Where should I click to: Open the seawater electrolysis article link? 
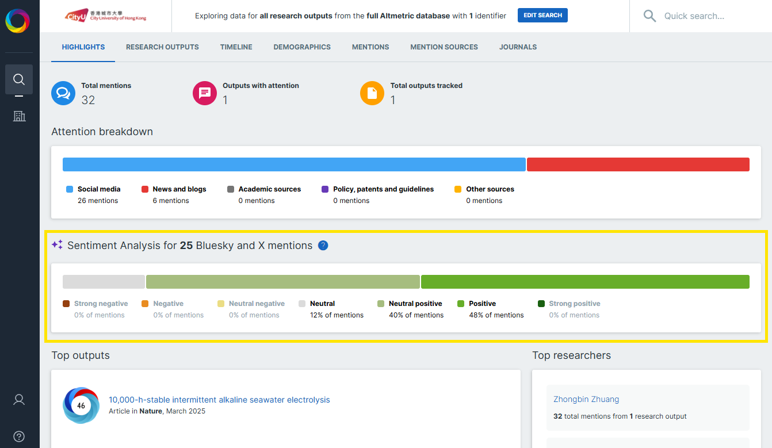click(x=219, y=400)
